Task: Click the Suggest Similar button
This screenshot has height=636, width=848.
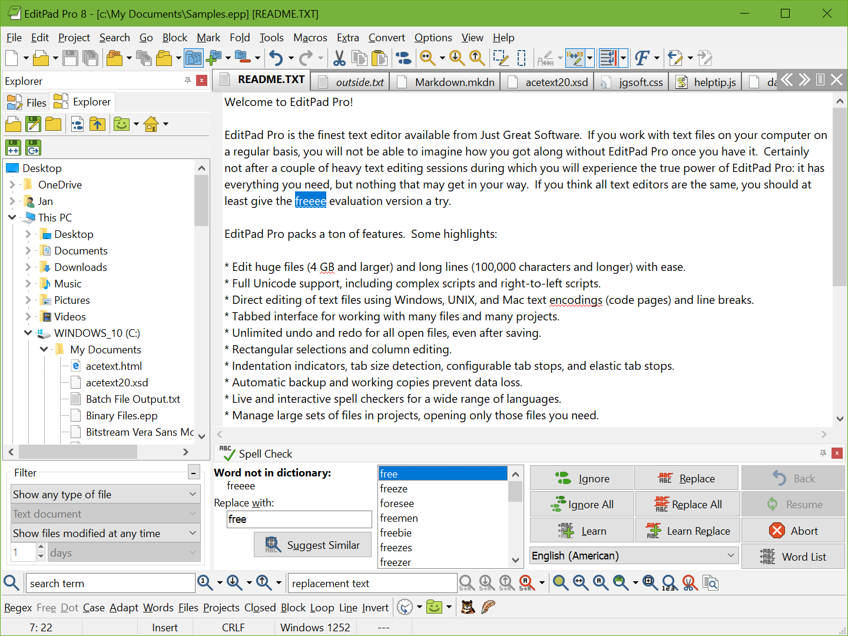Action: 312,545
